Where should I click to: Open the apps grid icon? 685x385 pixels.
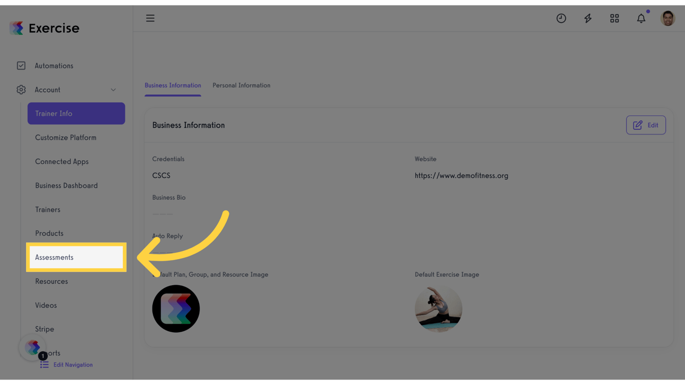click(614, 18)
